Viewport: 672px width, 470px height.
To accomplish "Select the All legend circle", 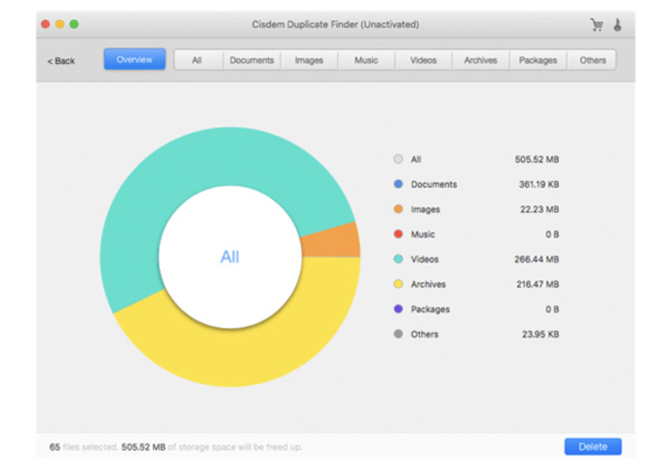I will (x=398, y=159).
